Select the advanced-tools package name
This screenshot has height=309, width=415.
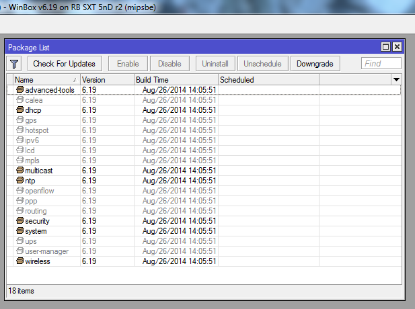coord(50,90)
